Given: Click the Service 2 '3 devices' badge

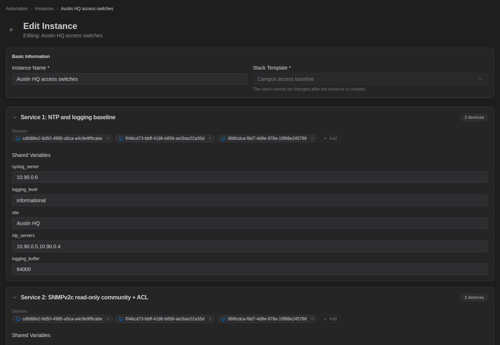Looking at the screenshot, I should pos(474,298).
